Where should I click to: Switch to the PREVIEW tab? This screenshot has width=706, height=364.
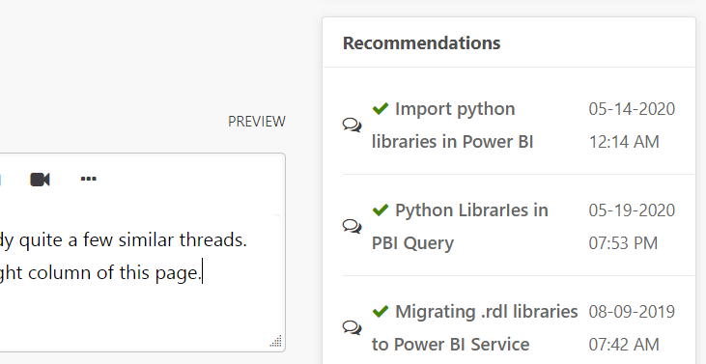coord(257,122)
